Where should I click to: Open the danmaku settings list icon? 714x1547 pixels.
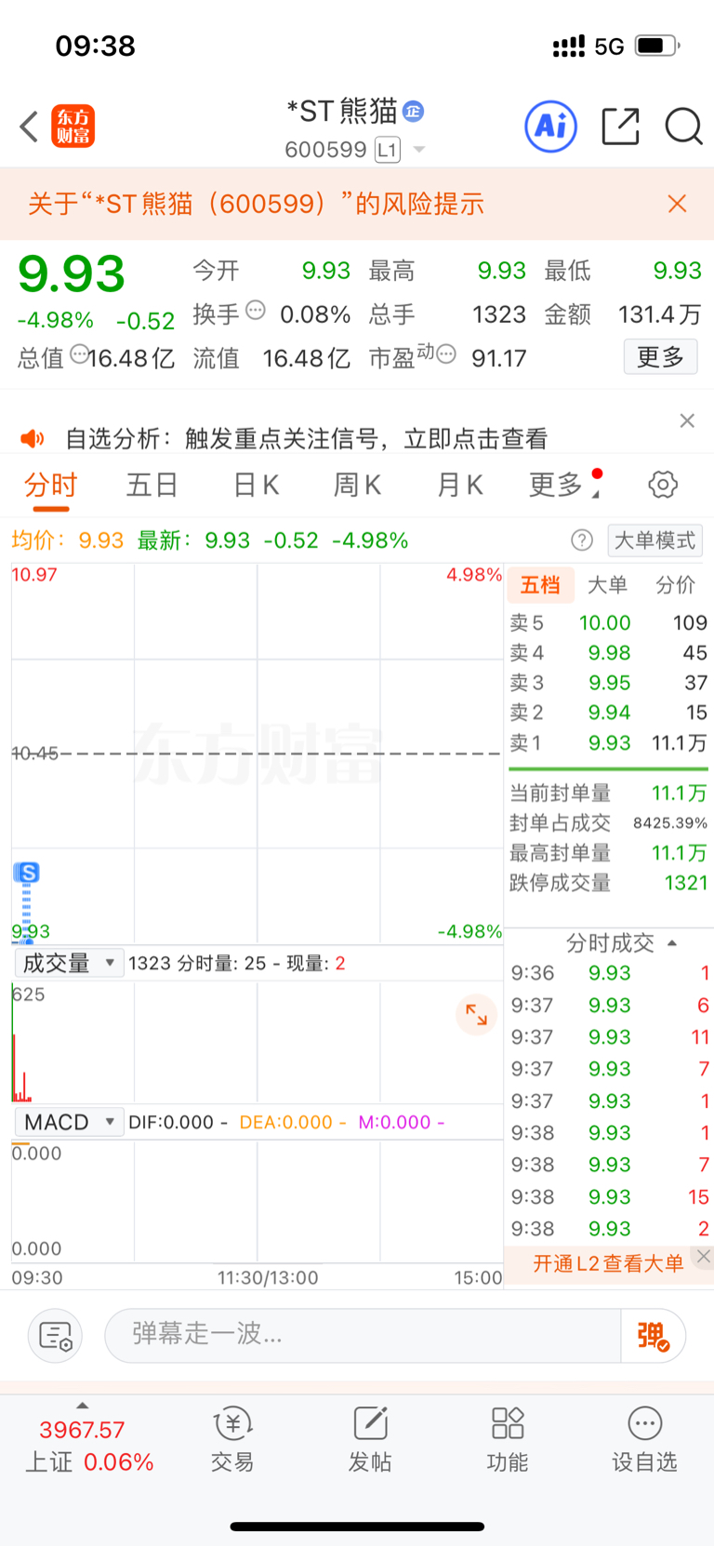point(56,1336)
